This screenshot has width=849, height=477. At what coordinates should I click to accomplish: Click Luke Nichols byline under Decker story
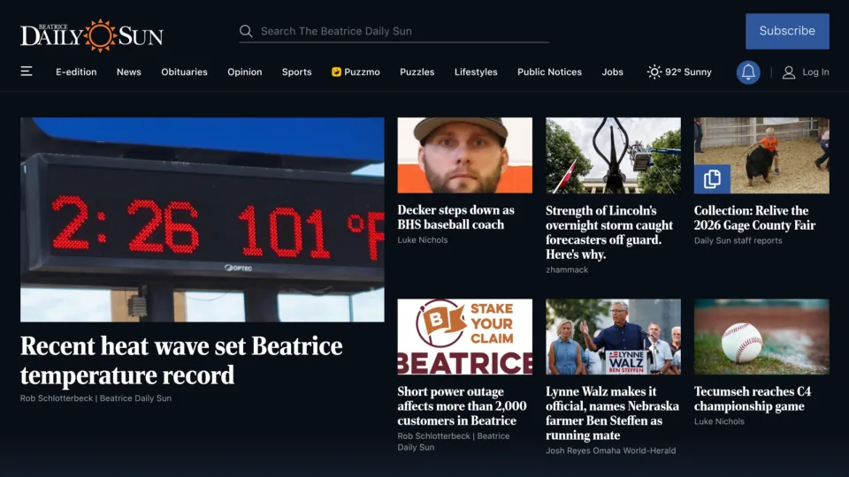(423, 240)
